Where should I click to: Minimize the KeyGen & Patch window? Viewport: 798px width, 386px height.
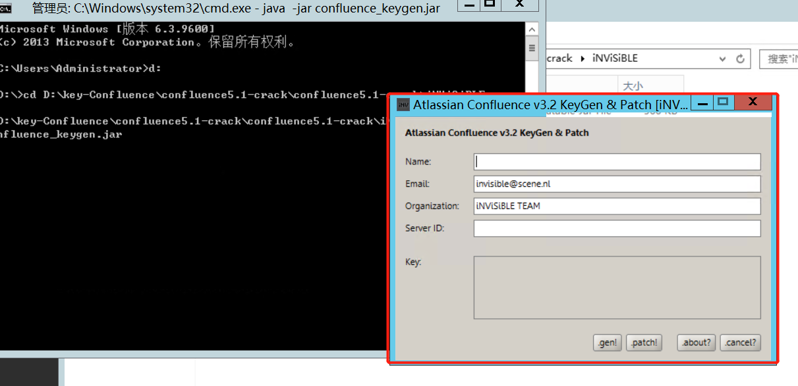[x=702, y=103]
